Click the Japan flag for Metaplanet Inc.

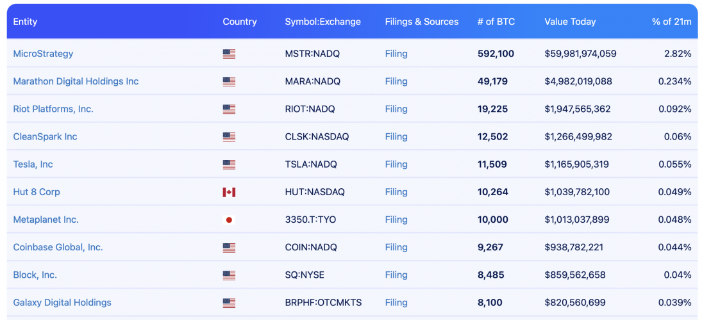pos(229,220)
